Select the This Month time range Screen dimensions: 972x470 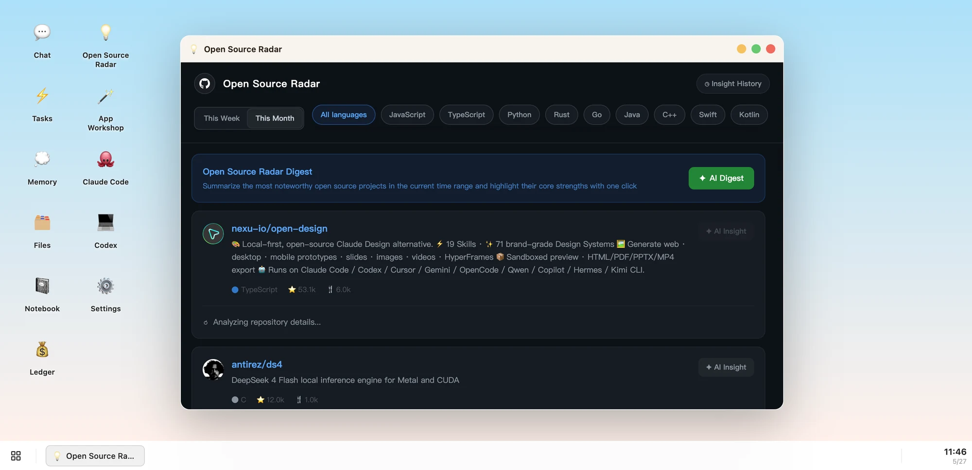tap(275, 118)
